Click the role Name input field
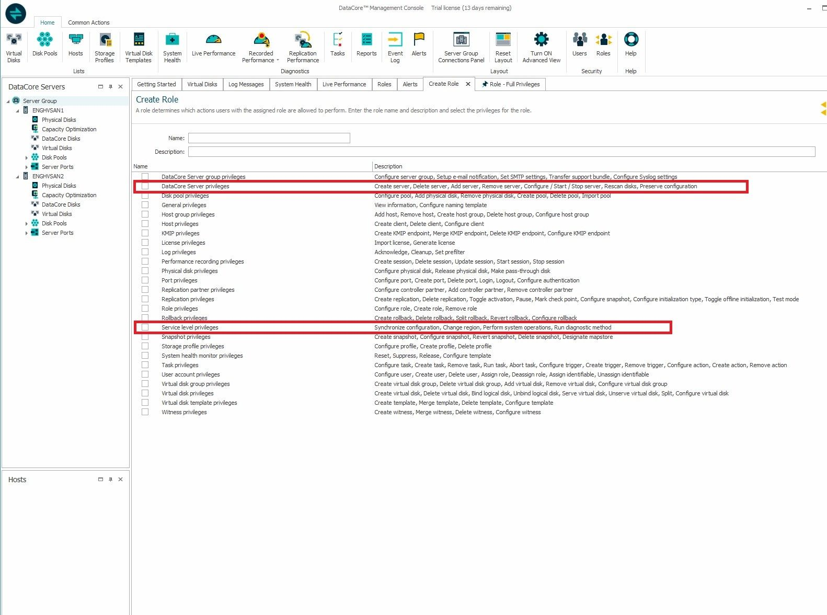This screenshot has height=615, width=827. [x=269, y=138]
